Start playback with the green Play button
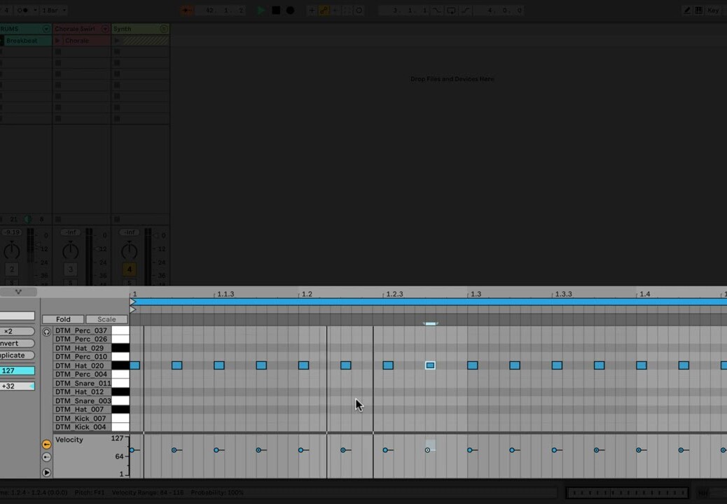 pos(261,10)
